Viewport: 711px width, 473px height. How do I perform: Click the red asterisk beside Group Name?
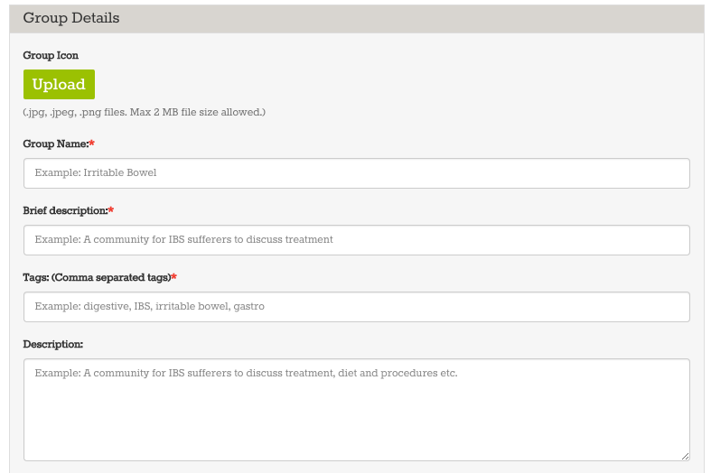click(x=92, y=144)
